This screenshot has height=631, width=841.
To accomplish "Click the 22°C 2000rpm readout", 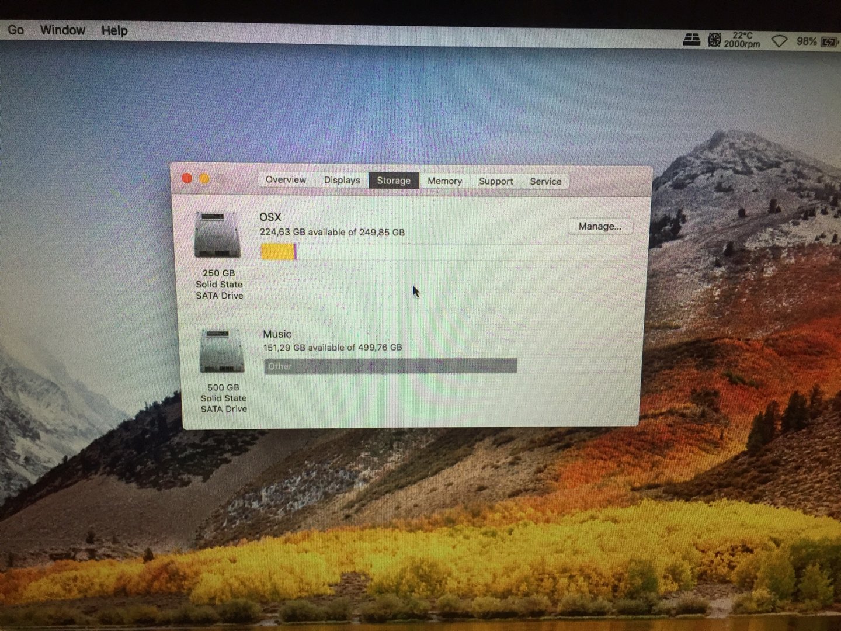I will coord(742,40).
